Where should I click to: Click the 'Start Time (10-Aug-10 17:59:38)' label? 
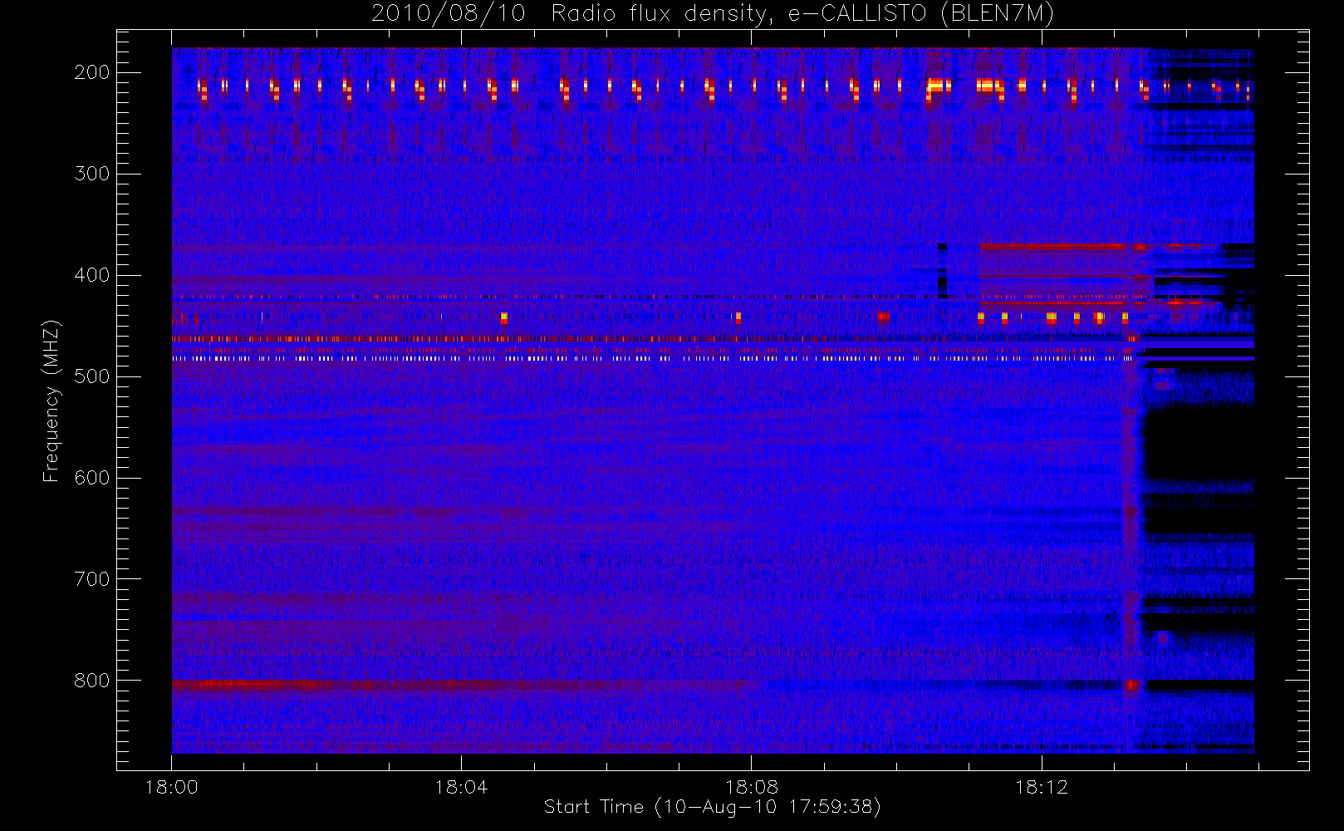pyautogui.click(x=712, y=807)
